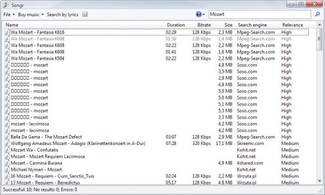Click the Songr app icon in title bar

click(x=6, y=5)
